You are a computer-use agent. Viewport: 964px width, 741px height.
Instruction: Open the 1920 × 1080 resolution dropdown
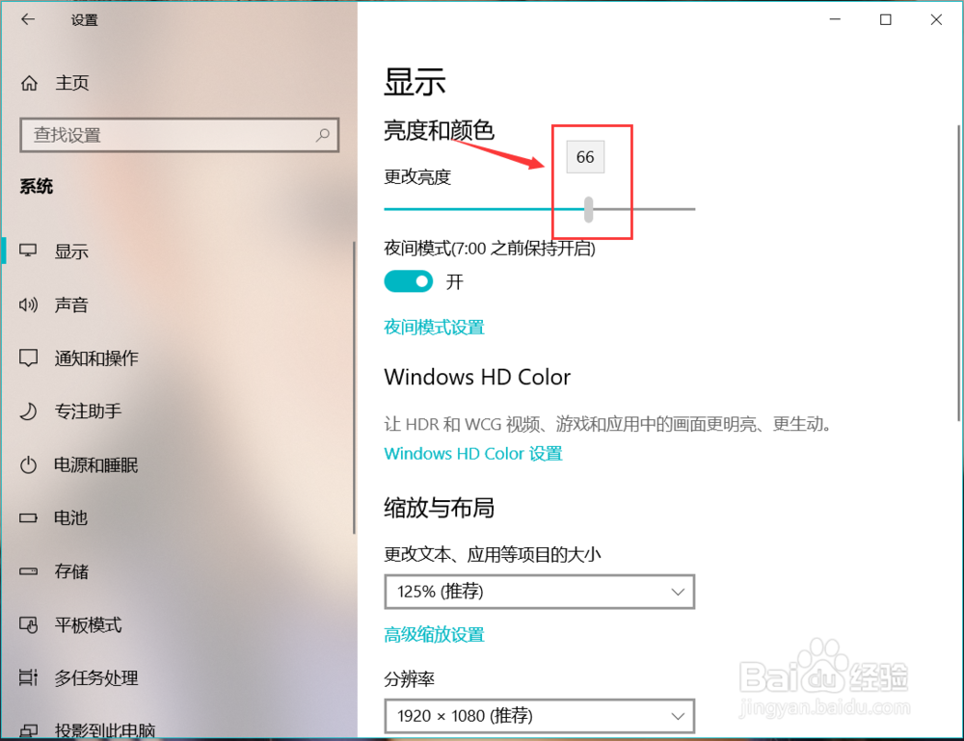coord(539,716)
